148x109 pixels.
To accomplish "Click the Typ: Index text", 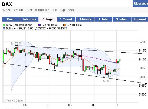I will [x=67, y=10].
